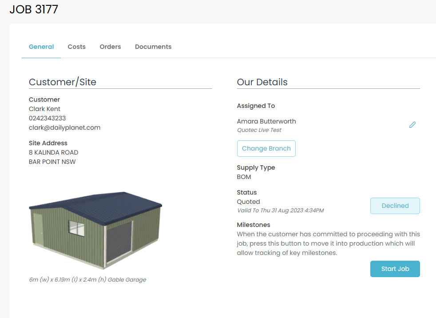The image size is (436, 318).
Task: Click the JOB 3177 page title
Action: click(x=34, y=9)
